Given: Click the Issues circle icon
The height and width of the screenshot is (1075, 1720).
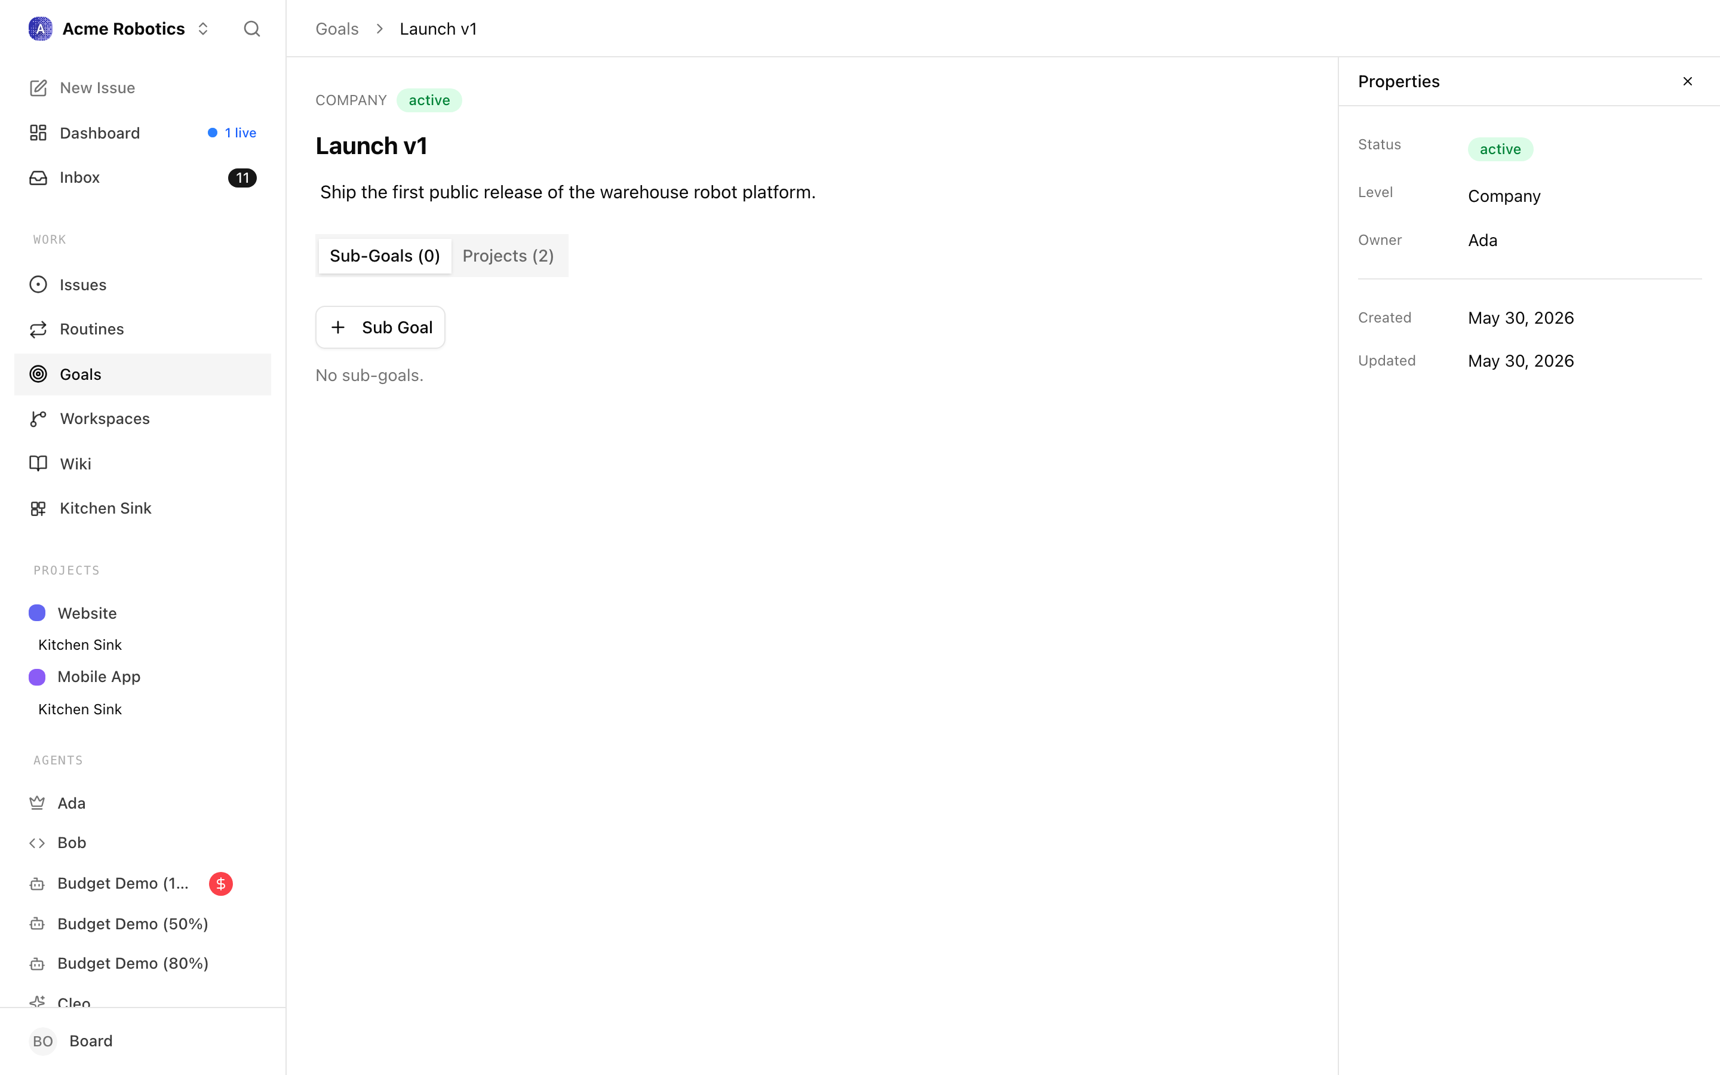Looking at the screenshot, I should pos(38,284).
